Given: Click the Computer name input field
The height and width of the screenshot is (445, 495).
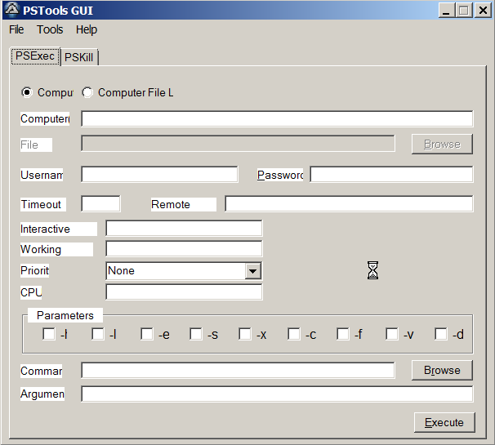Looking at the screenshot, I should [277, 118].
